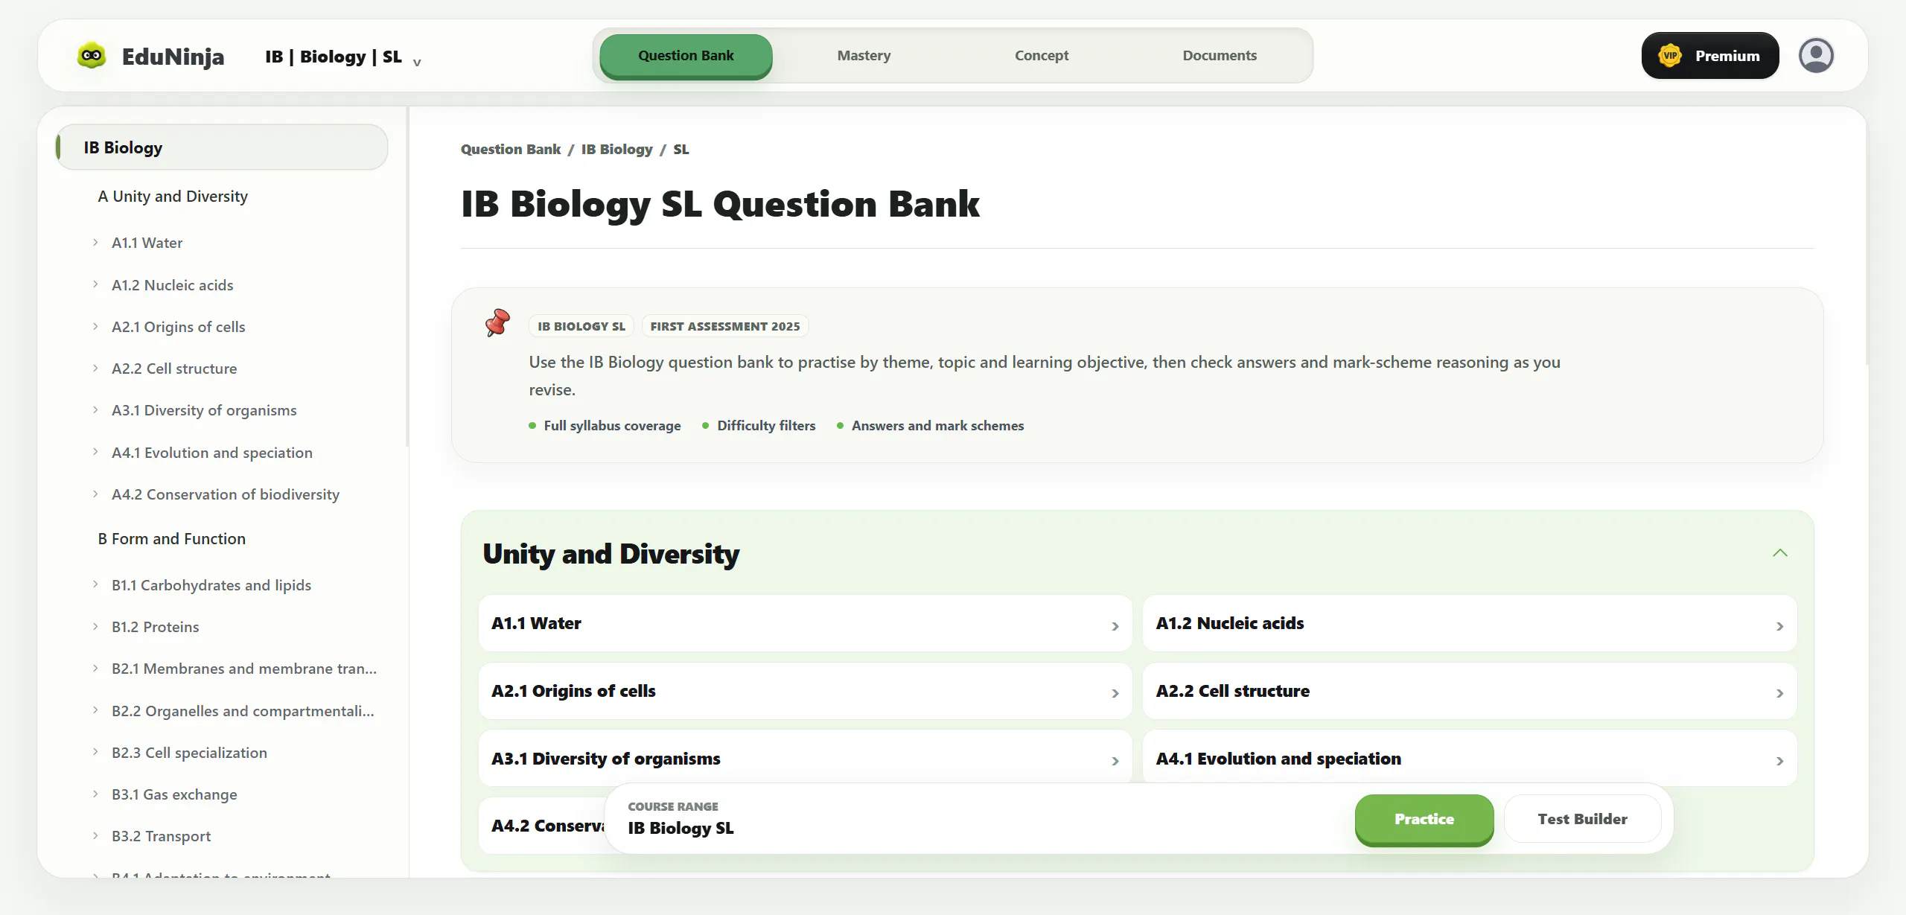
Task: Click the Difficulty filters text
Action: tap(766, 426)
